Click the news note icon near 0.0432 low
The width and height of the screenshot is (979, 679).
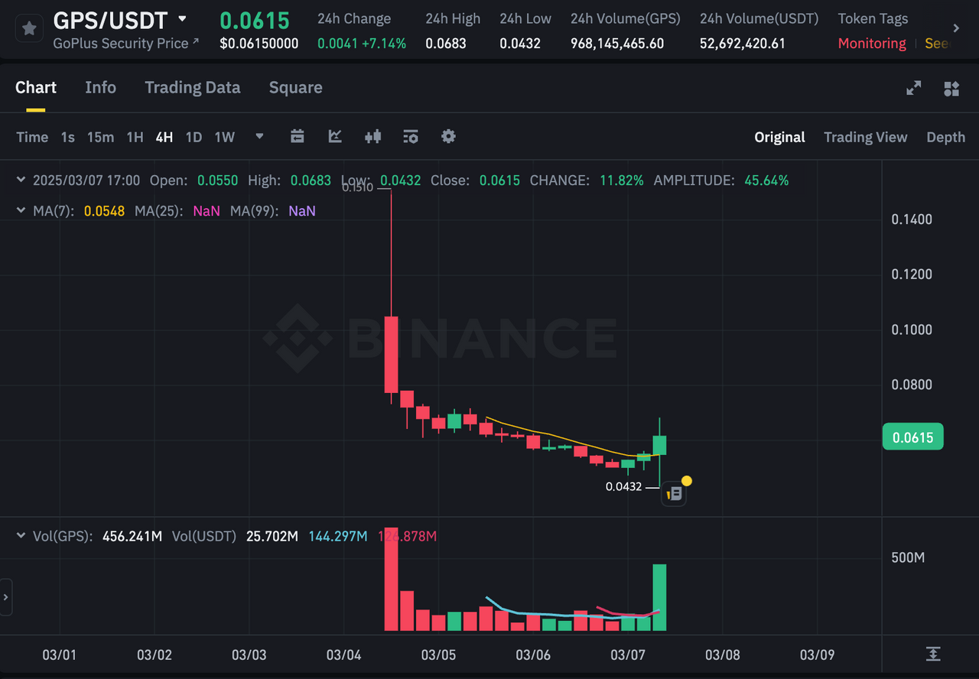[x=674, y=495]
